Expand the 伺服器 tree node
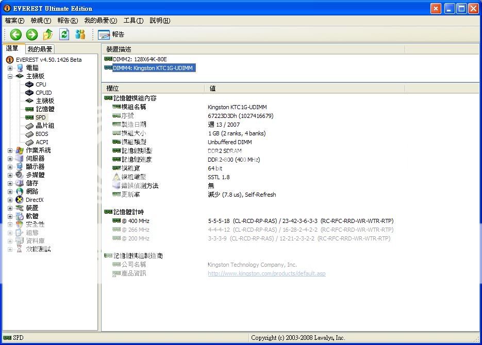Image resolution: width=482 pixels, height=345 pixels. click(x=10, y=159)
